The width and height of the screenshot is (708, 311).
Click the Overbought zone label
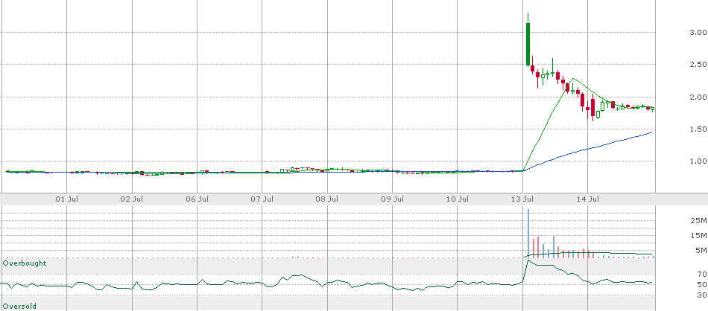tap(25, 263)
